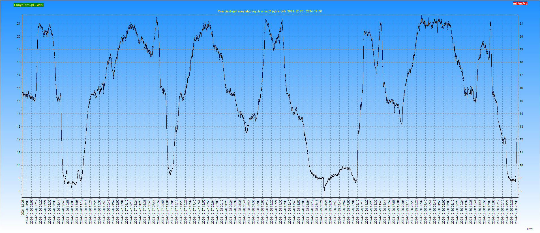
Task: Click the UTC label at bottom right
Action: coord(530,229)
